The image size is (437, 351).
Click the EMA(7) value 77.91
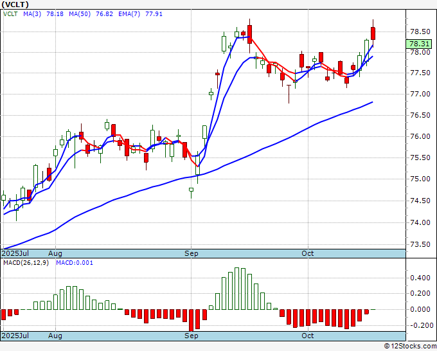pyautogui.click(x=154, y=14)
